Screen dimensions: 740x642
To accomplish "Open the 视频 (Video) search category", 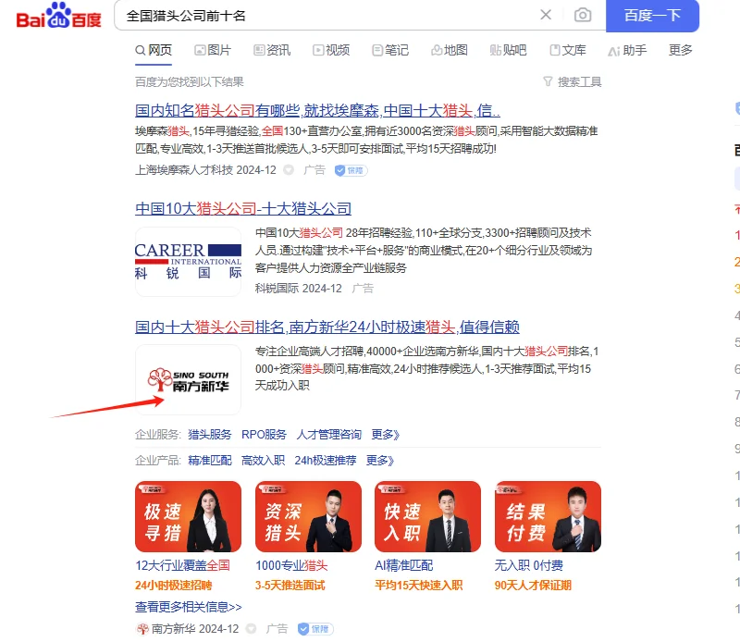I will [330, 51].
